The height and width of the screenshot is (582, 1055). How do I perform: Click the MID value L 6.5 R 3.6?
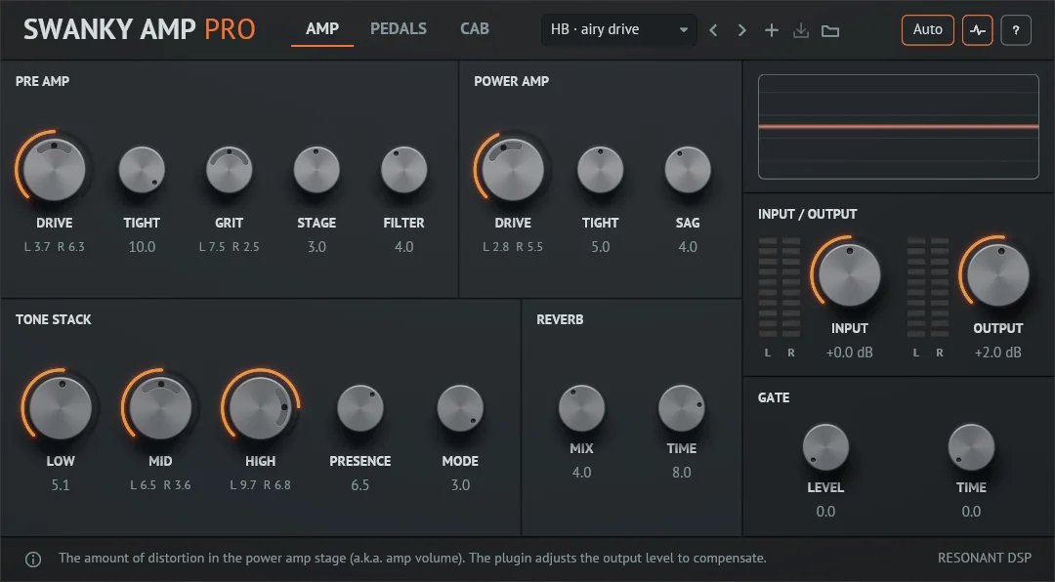pyautogui.click(x=160, y=485)
